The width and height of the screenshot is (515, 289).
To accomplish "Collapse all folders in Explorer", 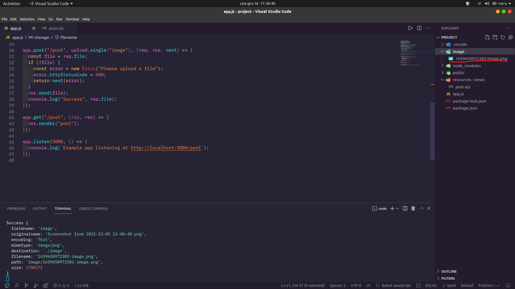I will (x=510, y=37).
